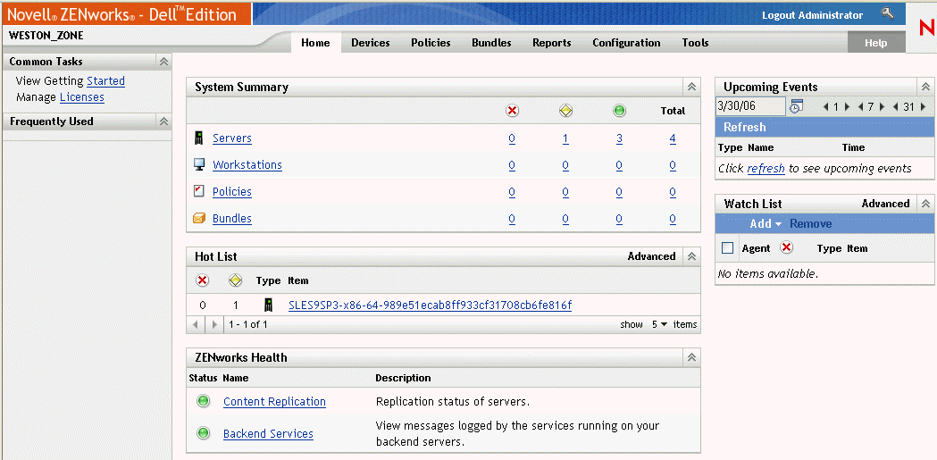
Task: Click Logout Administrator
Action: pos(812,15)
